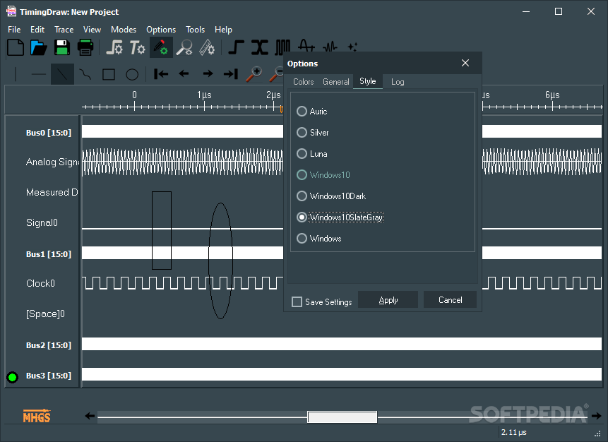Open the Tools menu

[195, 30]
